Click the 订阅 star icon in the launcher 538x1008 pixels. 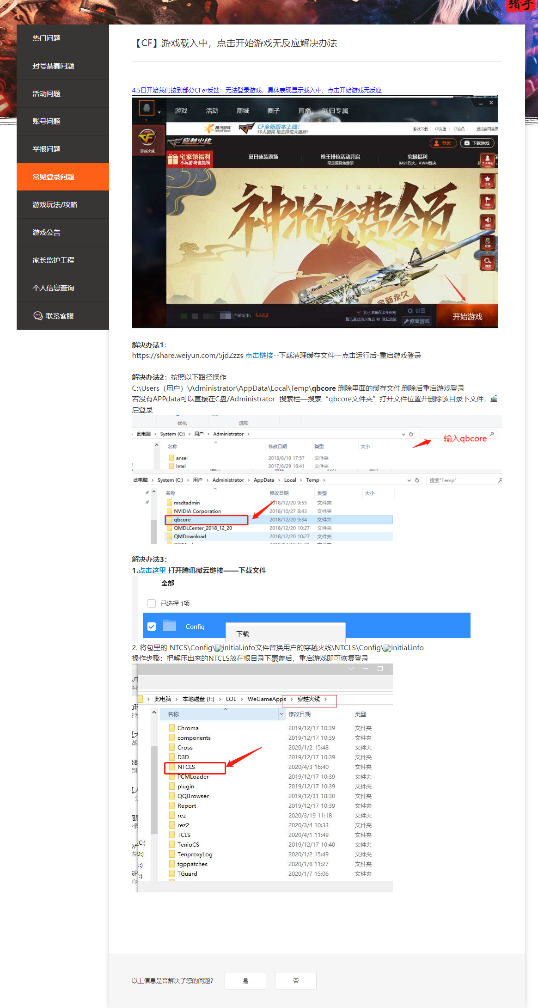487,181
